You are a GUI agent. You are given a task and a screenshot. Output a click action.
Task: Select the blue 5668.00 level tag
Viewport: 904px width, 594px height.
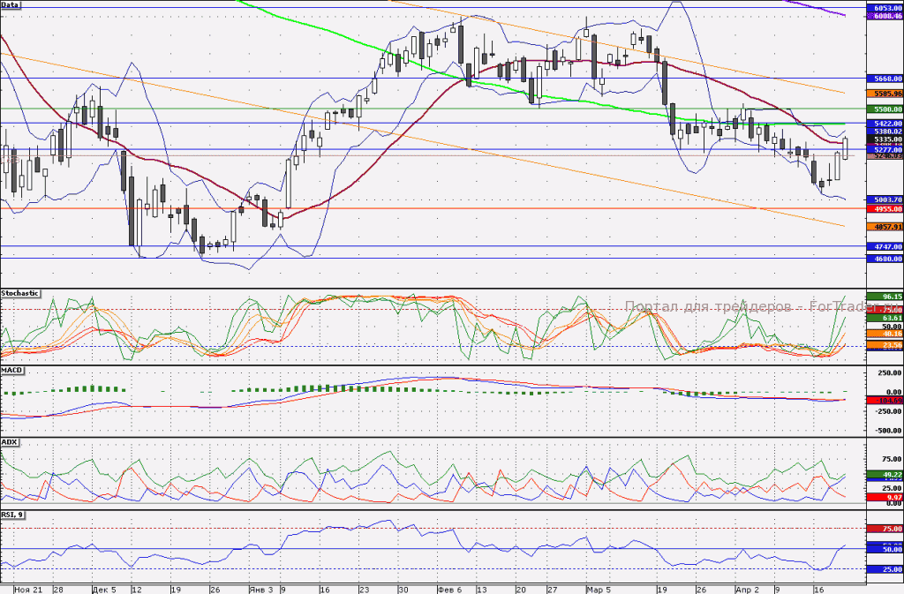pyautogui.click(x=885, y=79)
